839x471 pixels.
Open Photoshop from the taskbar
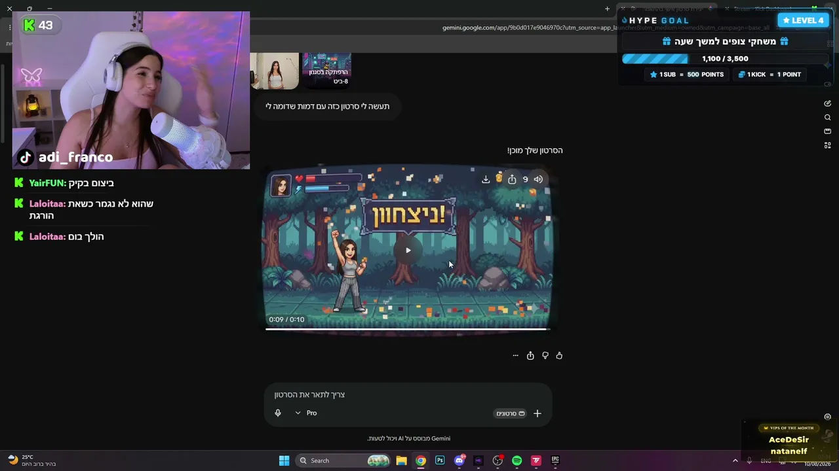pos(440,461)
